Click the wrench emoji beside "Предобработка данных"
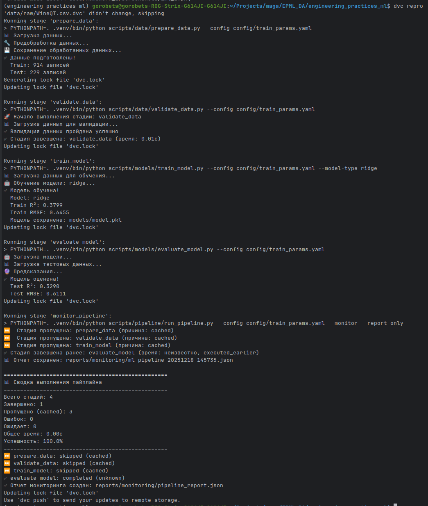 click(7, 43)
